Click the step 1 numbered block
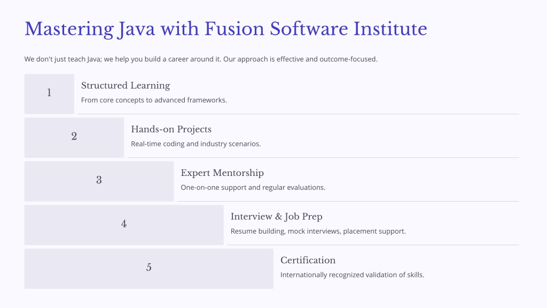547x308 pixels. click(49, 94)
